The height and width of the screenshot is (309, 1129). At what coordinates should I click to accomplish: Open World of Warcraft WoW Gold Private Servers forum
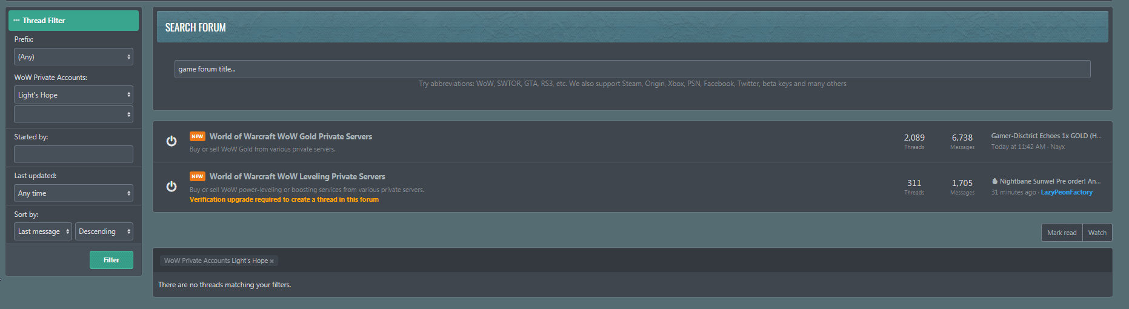pyautogui.click(x=291, y=136)
